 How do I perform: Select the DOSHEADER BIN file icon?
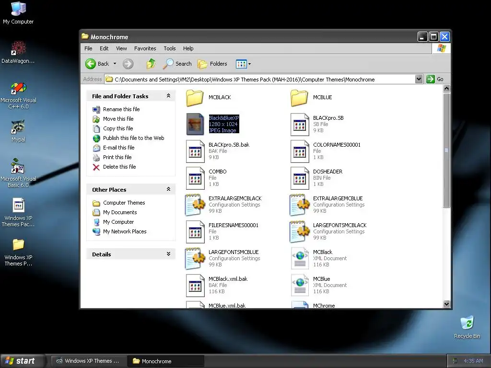click(x=300, y=178)
